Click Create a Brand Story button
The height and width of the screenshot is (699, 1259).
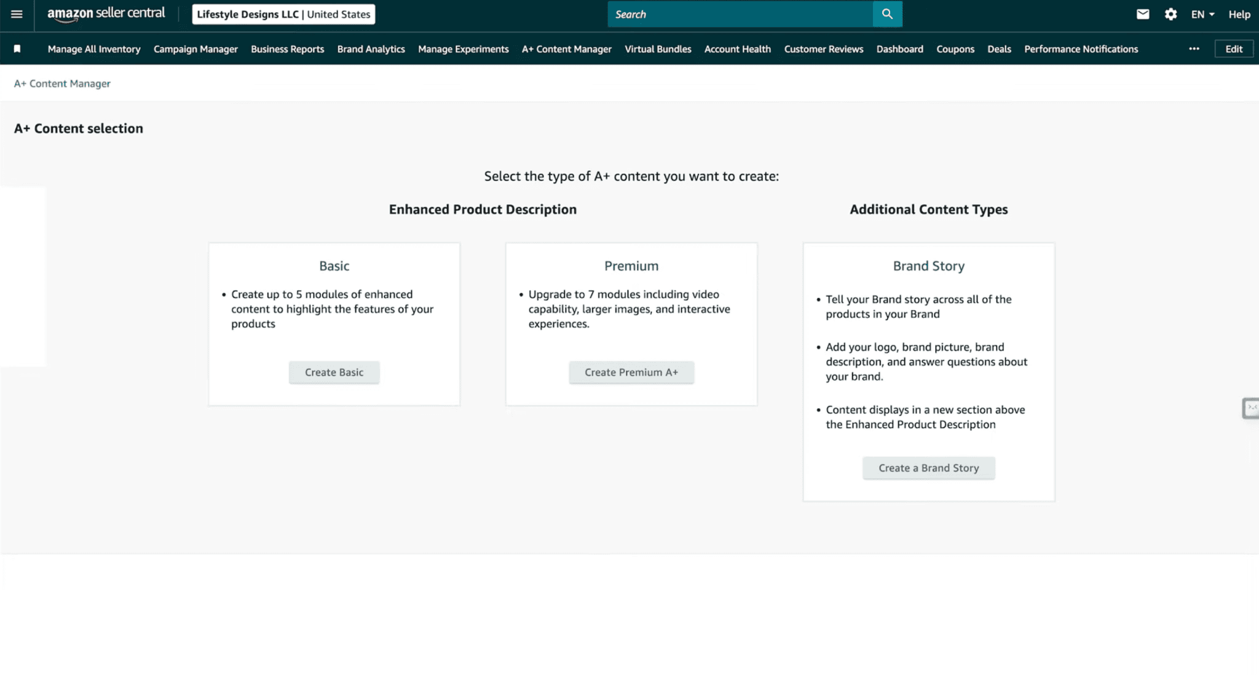(928, 468)
